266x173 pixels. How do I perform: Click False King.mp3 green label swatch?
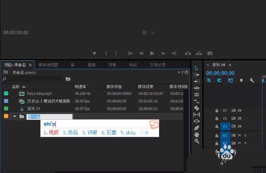tap(6, 94)
